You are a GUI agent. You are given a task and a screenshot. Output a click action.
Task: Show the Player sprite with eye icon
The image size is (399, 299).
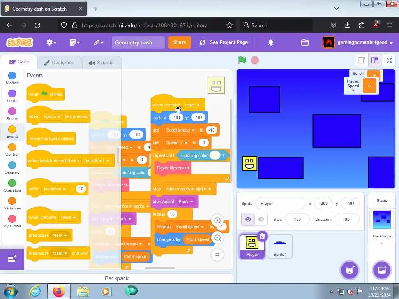[248, 219]
